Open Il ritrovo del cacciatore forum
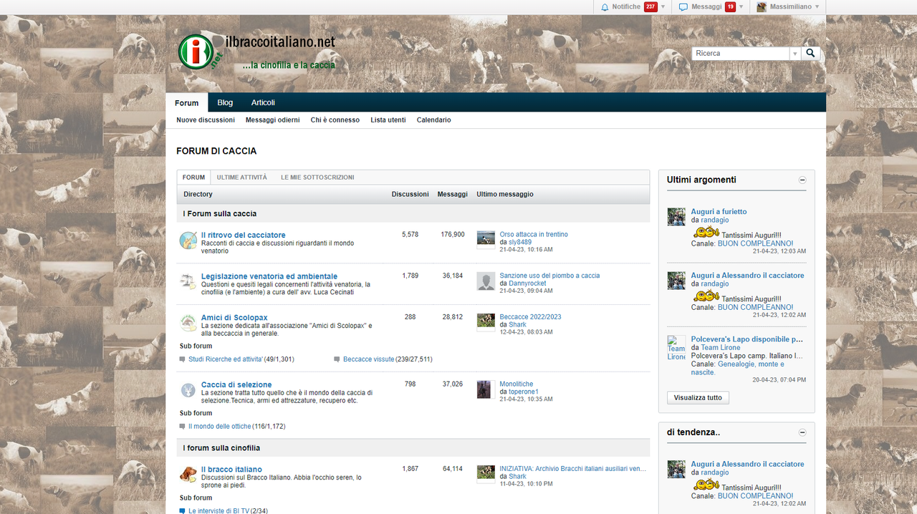The height and width of the screenshot is (514, 917). coord(244,235)
